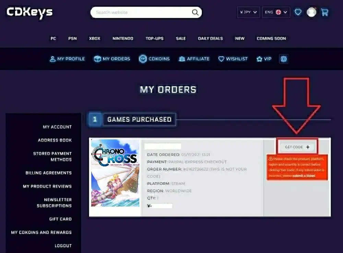
Task: Go to Address Book in sidebar
Action: point(55,140)
